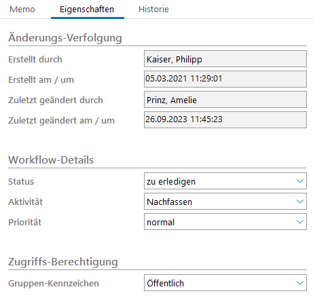313x302 pixels.
Task: Click the last changed date 26.09.2023 field
Action: (x=225, y=120)
